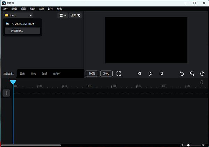The image size is (209, 147).
Task: Click the circular export icon
Action: (x=202, y=73)
